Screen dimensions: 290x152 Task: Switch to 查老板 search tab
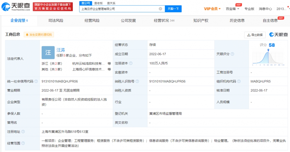point(98,3)
